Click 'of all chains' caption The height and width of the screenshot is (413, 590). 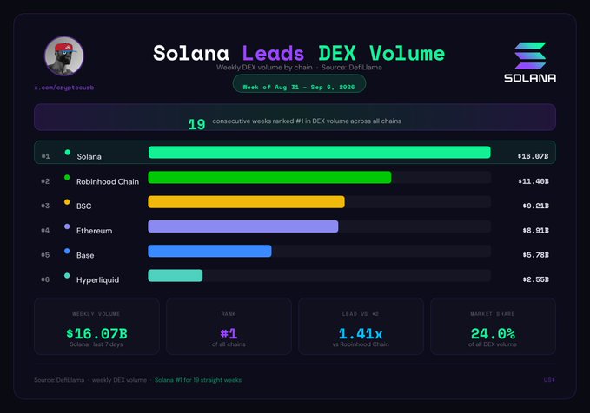(x=229, y=344)
